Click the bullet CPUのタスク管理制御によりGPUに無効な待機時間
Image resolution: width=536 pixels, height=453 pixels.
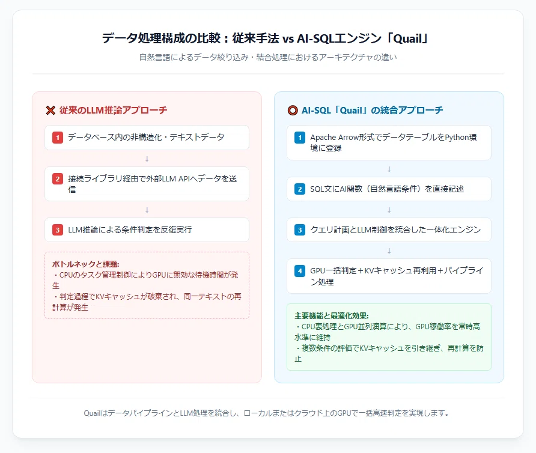[145, 281]
